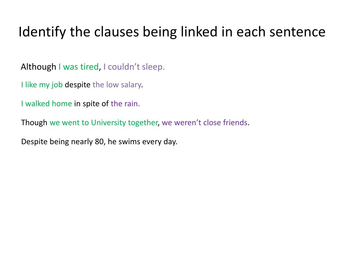Click the linker 'in spite of'
The width and height of the screenshot is (345, 258).
click(91, 103)
